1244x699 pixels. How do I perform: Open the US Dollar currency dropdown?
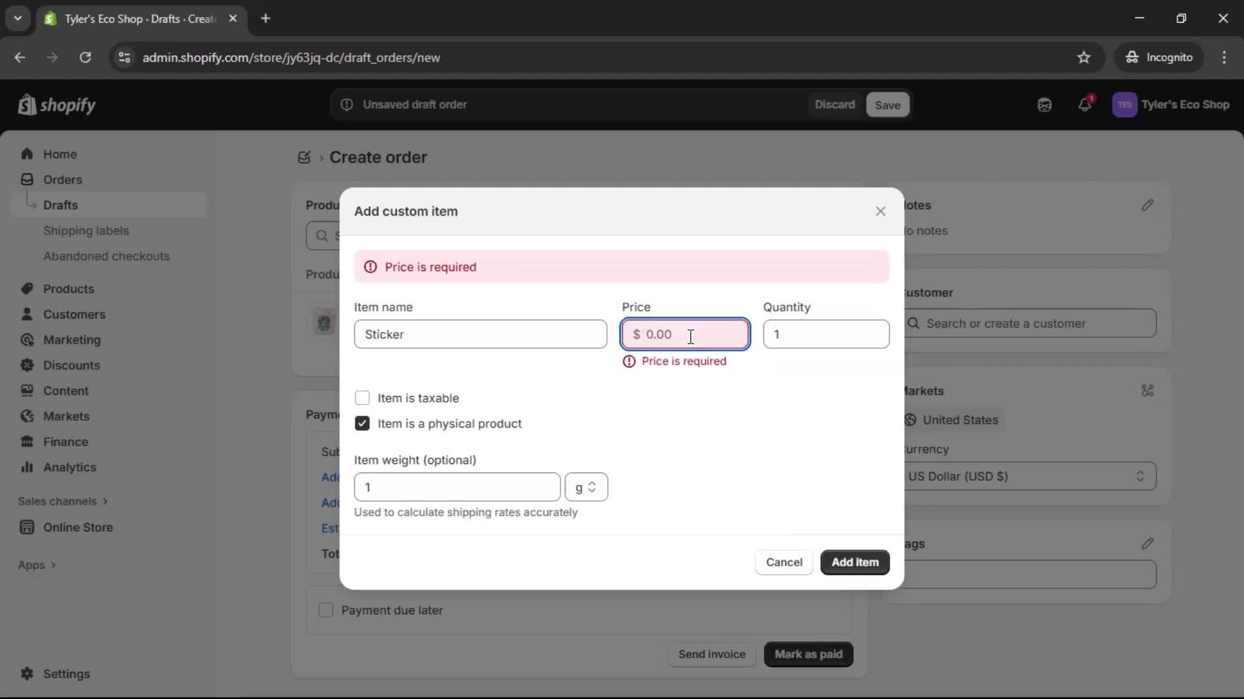tap(1029, 476)
